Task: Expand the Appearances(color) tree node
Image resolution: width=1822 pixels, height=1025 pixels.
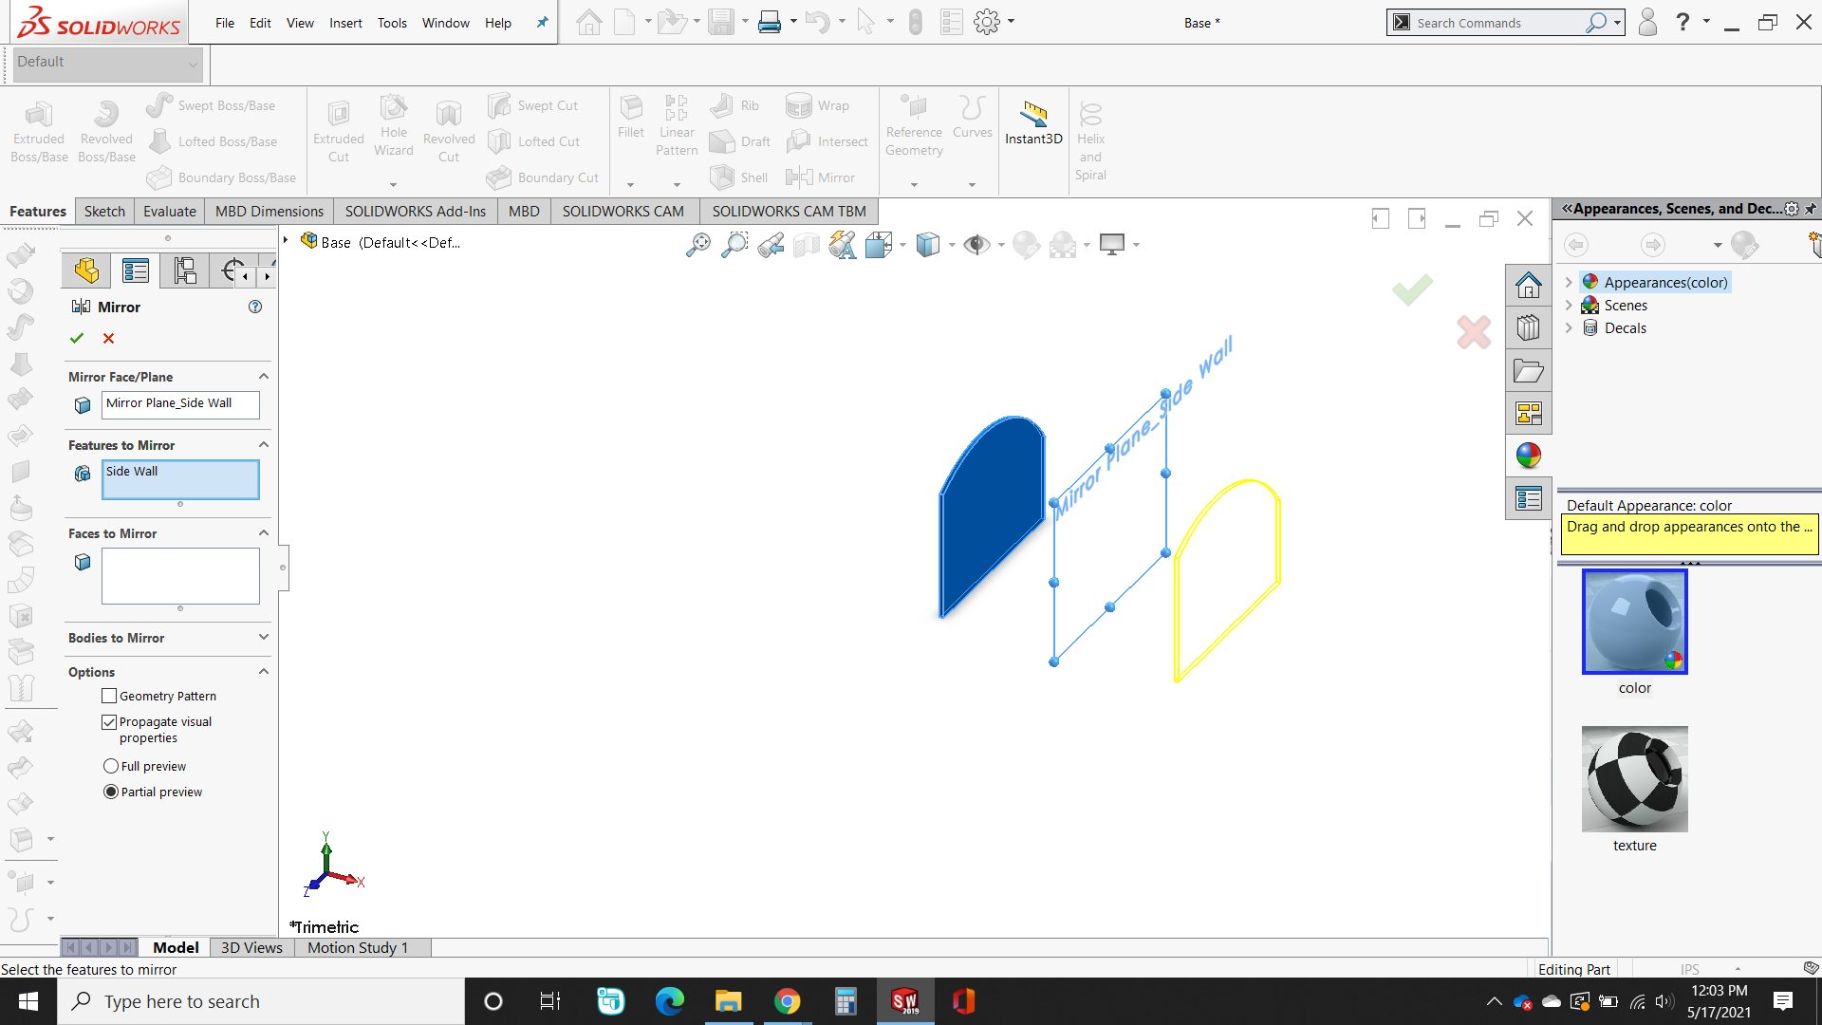Action: pyautogui.click(x=1569, y=282)
